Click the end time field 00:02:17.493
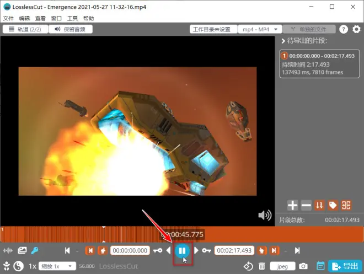The height and width of the screenshot is (274, 364). point(234,250)
